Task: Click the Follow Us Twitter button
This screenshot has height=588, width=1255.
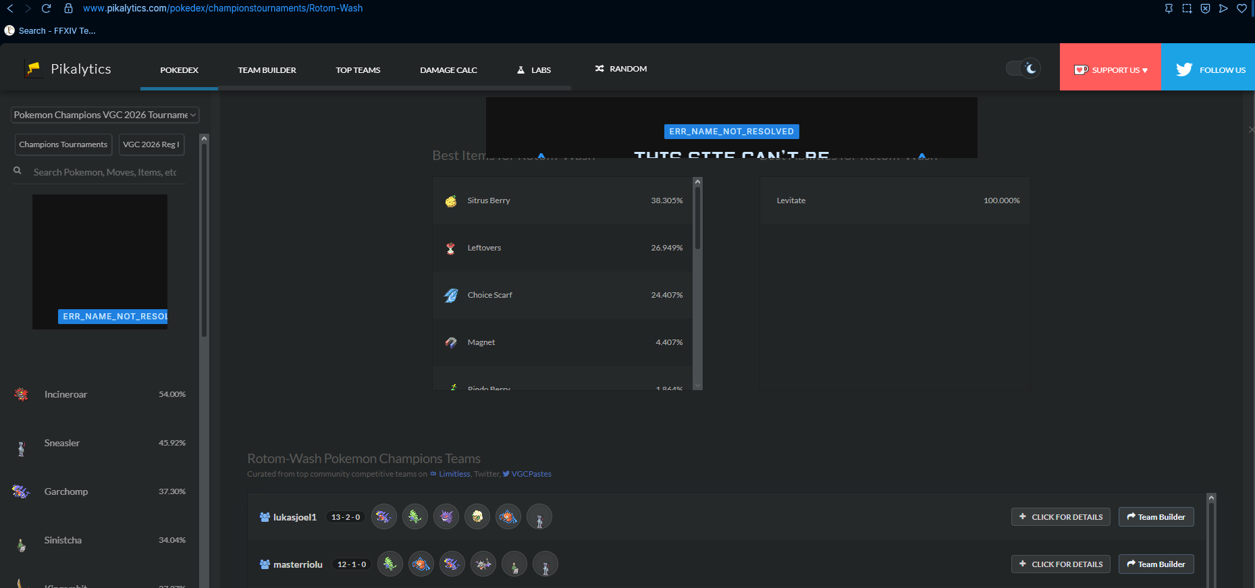Action: (x=1208, y=67)
